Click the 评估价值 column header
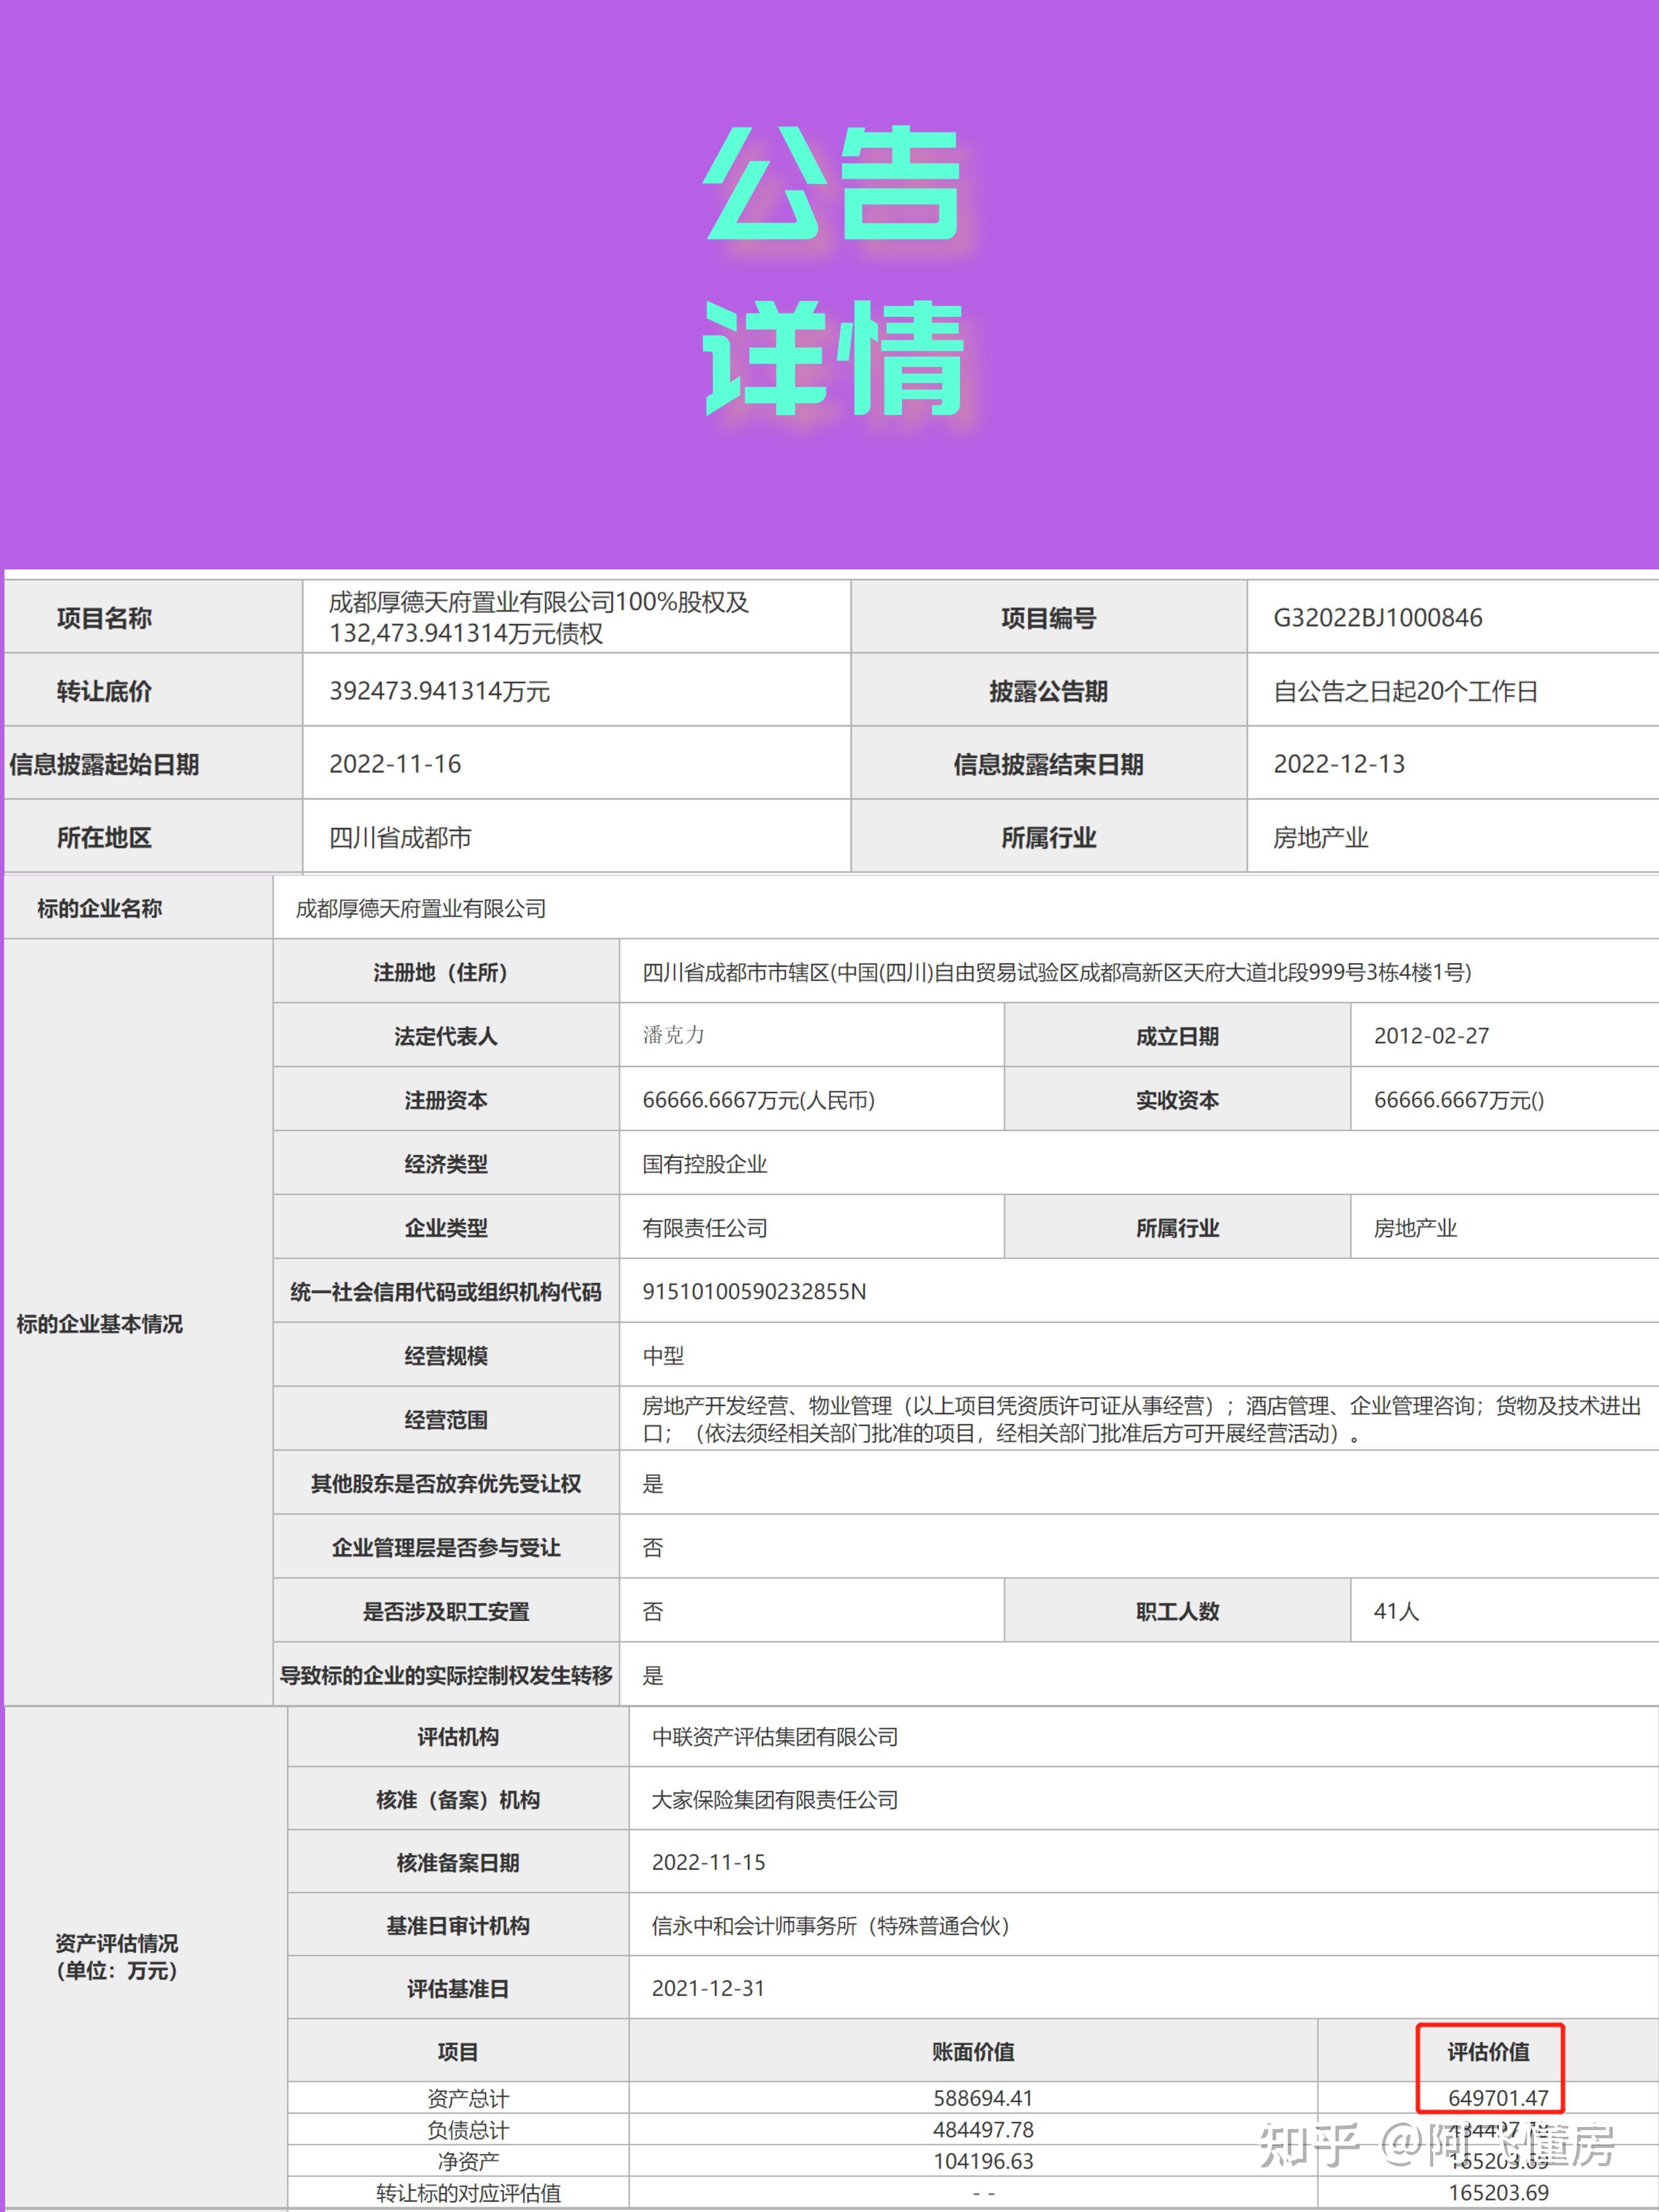The width and height of the screenshot is (1659, 2212). (1488, 2052)
